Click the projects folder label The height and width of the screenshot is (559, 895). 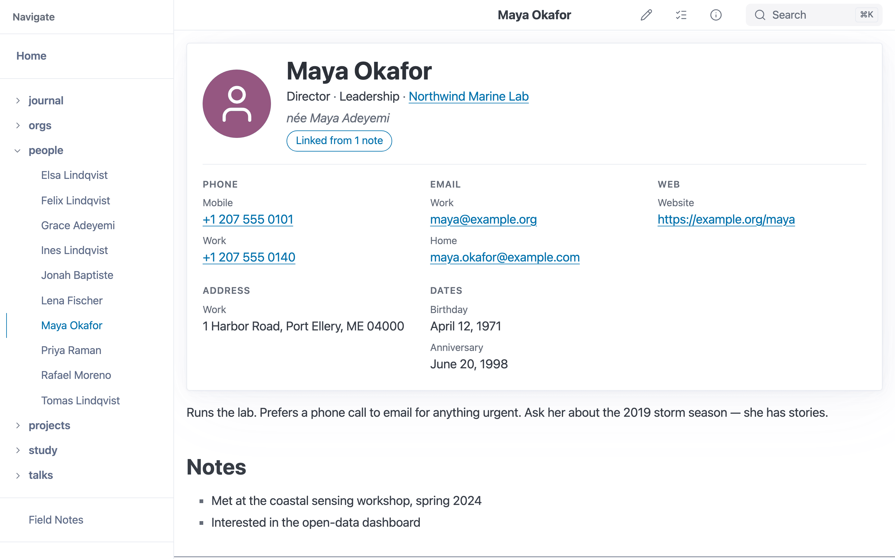pyautogui.click(x=49, y=425)
